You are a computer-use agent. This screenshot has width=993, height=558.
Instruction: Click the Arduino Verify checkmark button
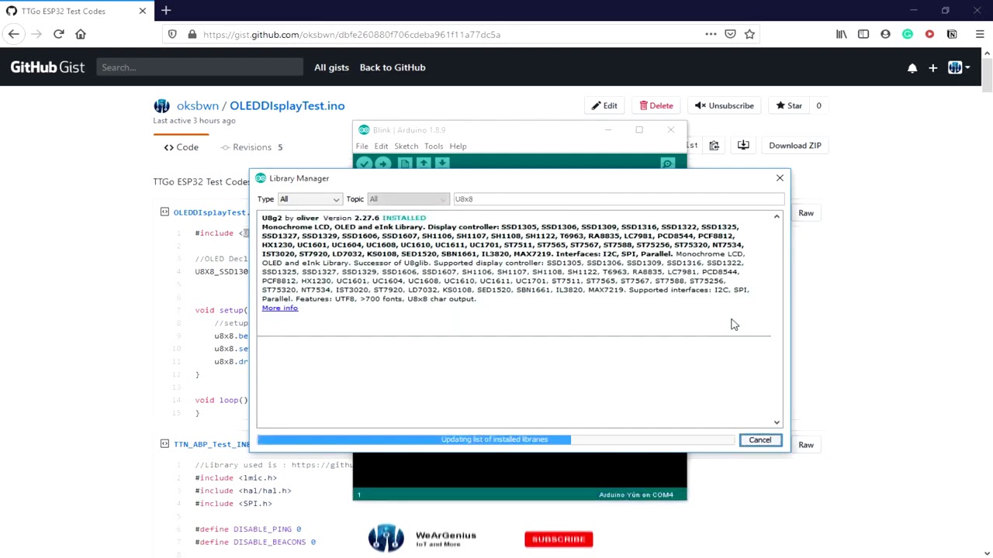pyautogui.click(x=364, y=164)
